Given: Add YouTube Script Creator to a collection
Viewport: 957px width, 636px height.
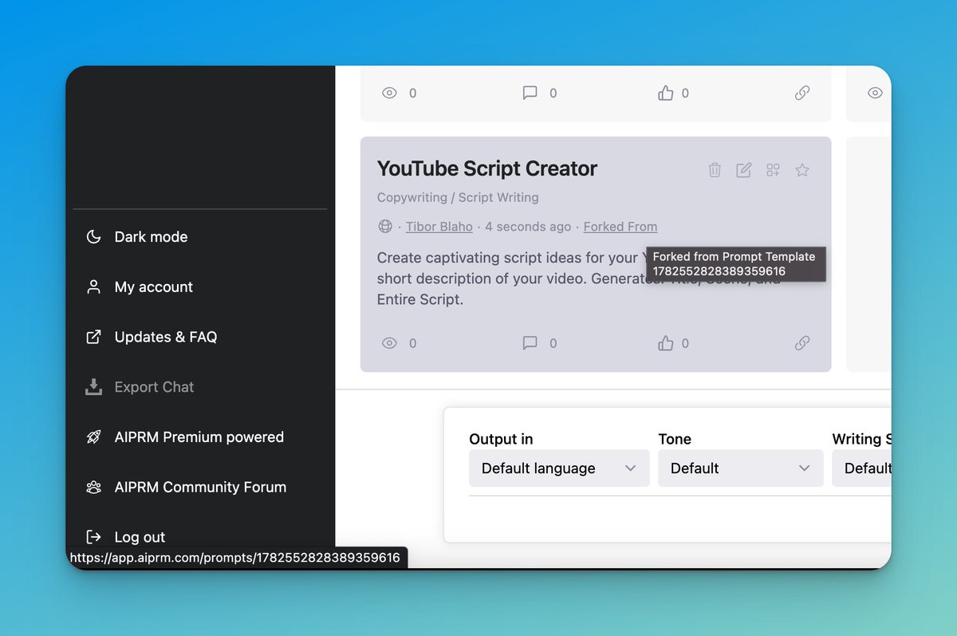Looking at the screenshot, I should pos(772,169).
